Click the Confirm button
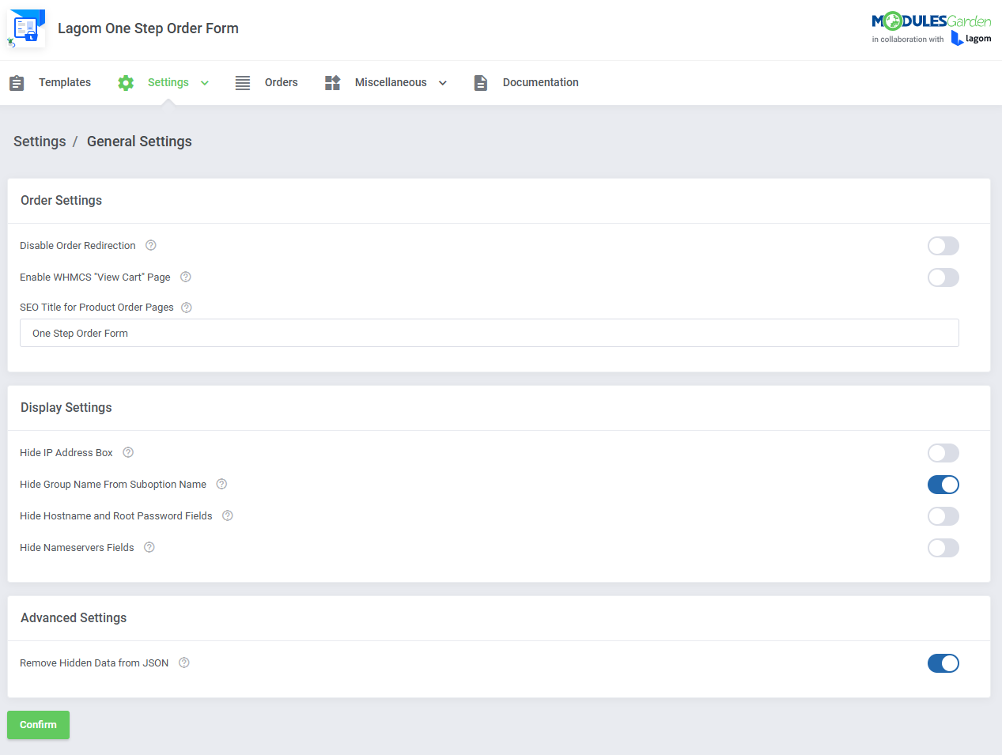This screenshot has height=755, width=1002. pos(38,725)
